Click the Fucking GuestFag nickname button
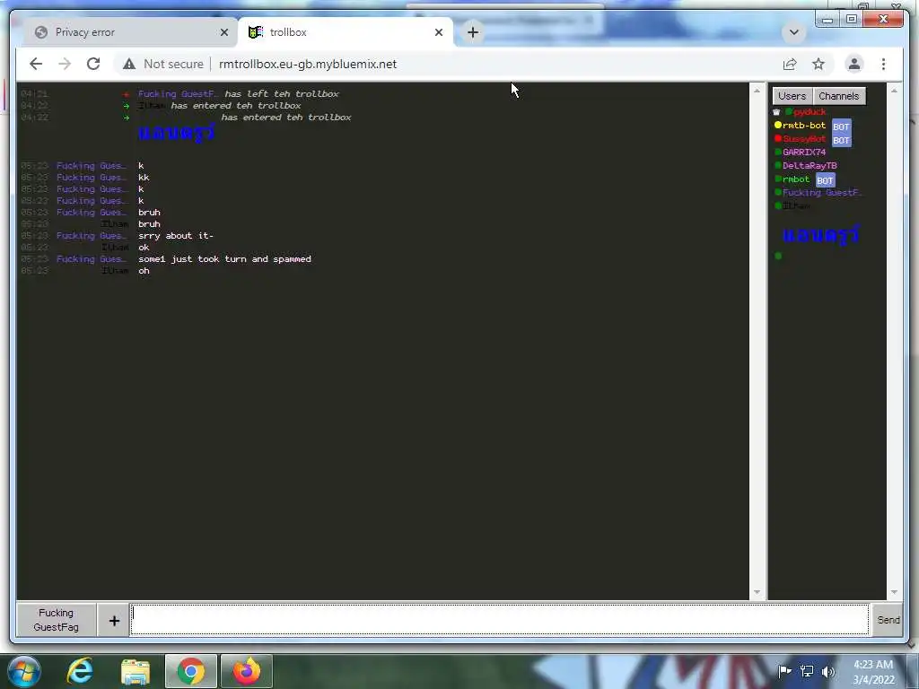 (57, 620)
